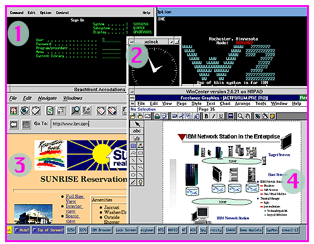This screenshot has height=244, width=314.
Task: Select the pointer arrow tool in Freelance
Action: (137, 124)
